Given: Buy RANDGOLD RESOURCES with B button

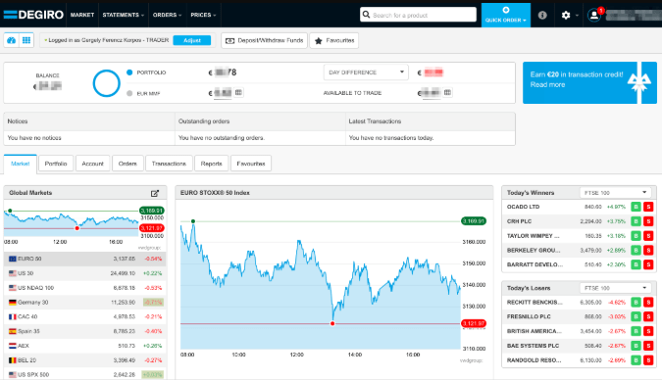Looking at the screenshot, I should (636, 360).
